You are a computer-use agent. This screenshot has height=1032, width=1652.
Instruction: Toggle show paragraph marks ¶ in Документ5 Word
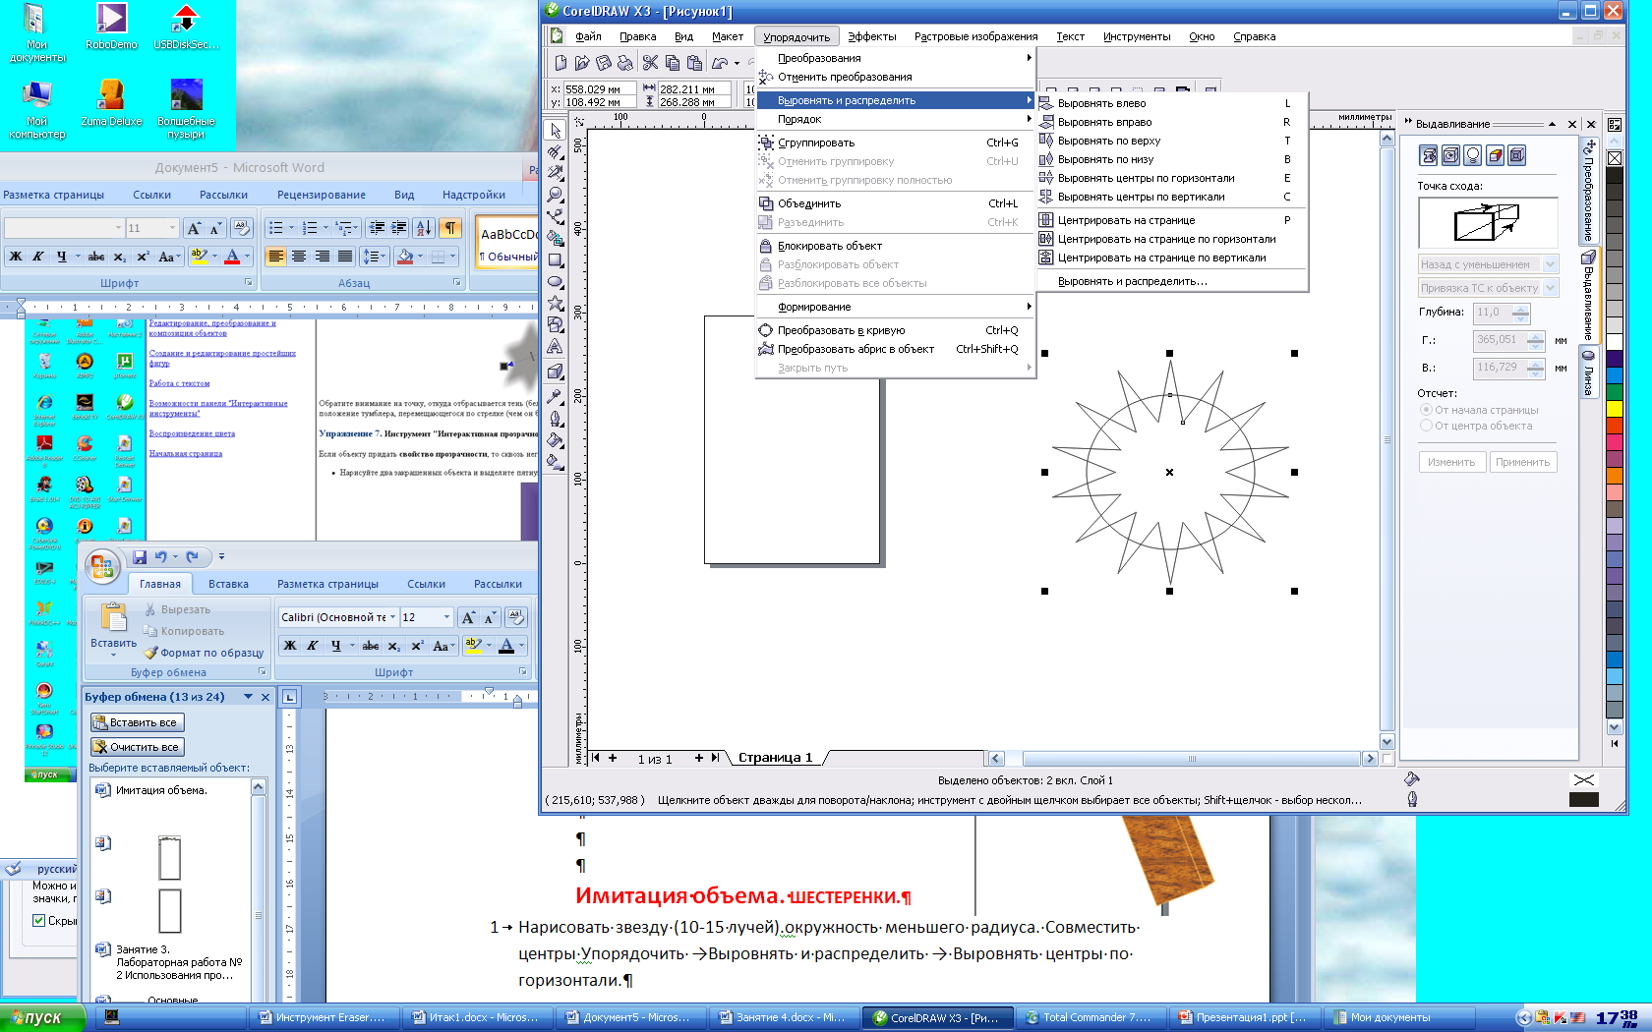(x=450, y=228)
